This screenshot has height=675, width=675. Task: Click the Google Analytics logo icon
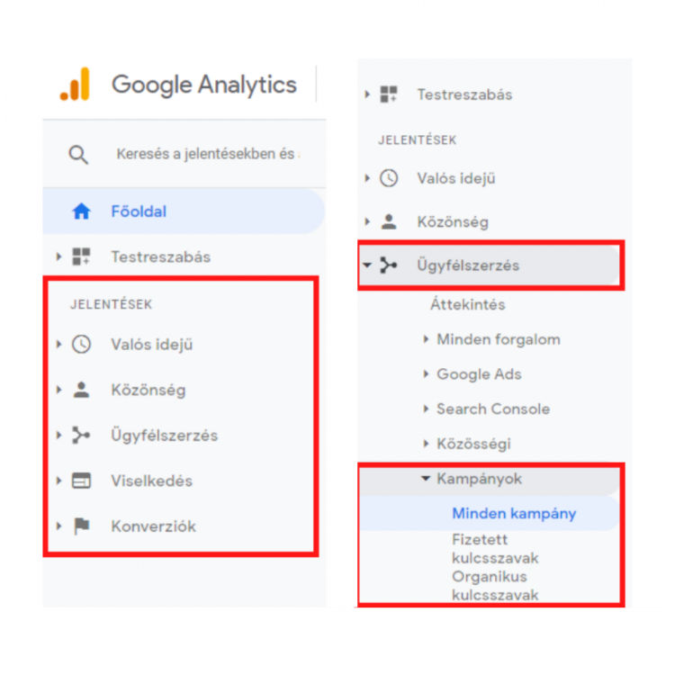tap(75, 85)
